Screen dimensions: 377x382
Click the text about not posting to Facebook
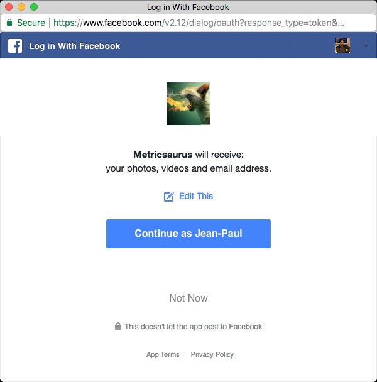click(194, 327)
